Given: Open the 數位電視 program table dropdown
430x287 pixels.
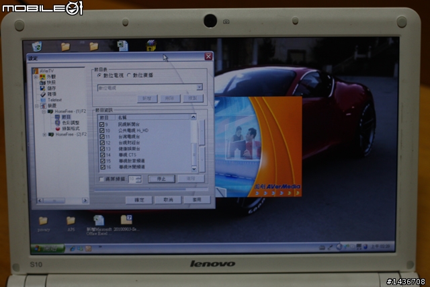Looking at the screenshot, I should pos(200,87).
